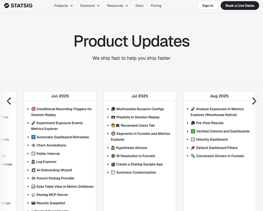Go to Docs
Viewport: 263px width, 211px height.
click(139, 6)
